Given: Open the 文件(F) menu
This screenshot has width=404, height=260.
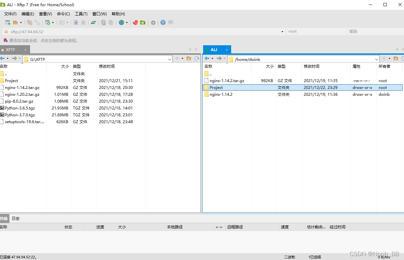Looking at the screenshot, I should pyautogui.click(x=10, y=14).
